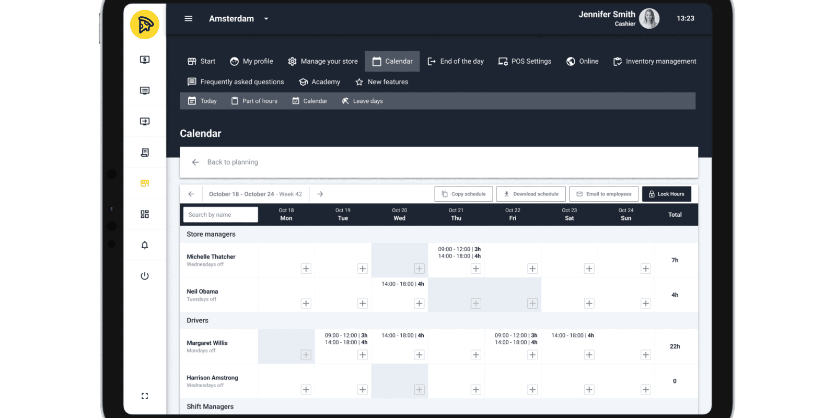836x418 pixels.
Task: Toggle fullscreen icon at sidebar bottom
Action: (x=145, y=396)
